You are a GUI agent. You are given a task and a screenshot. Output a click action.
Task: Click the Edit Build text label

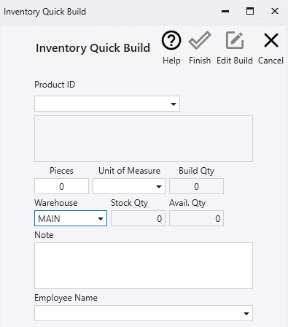point(235,61)
